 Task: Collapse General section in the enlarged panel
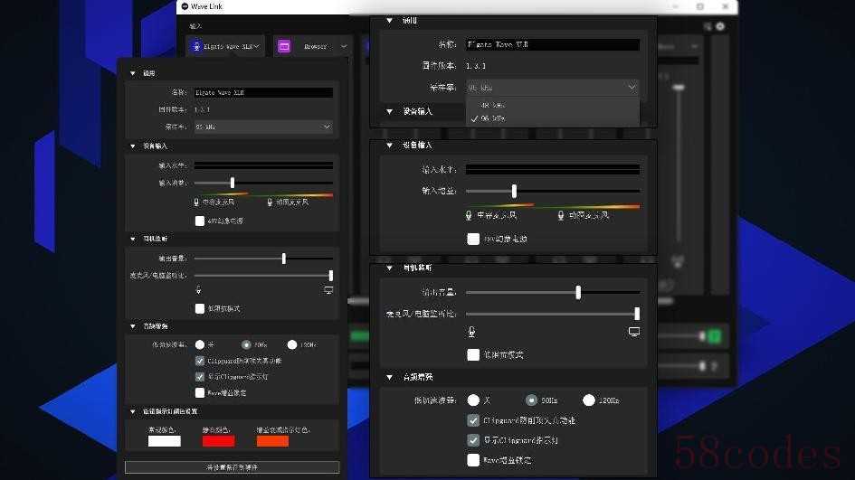coord(389,21)
